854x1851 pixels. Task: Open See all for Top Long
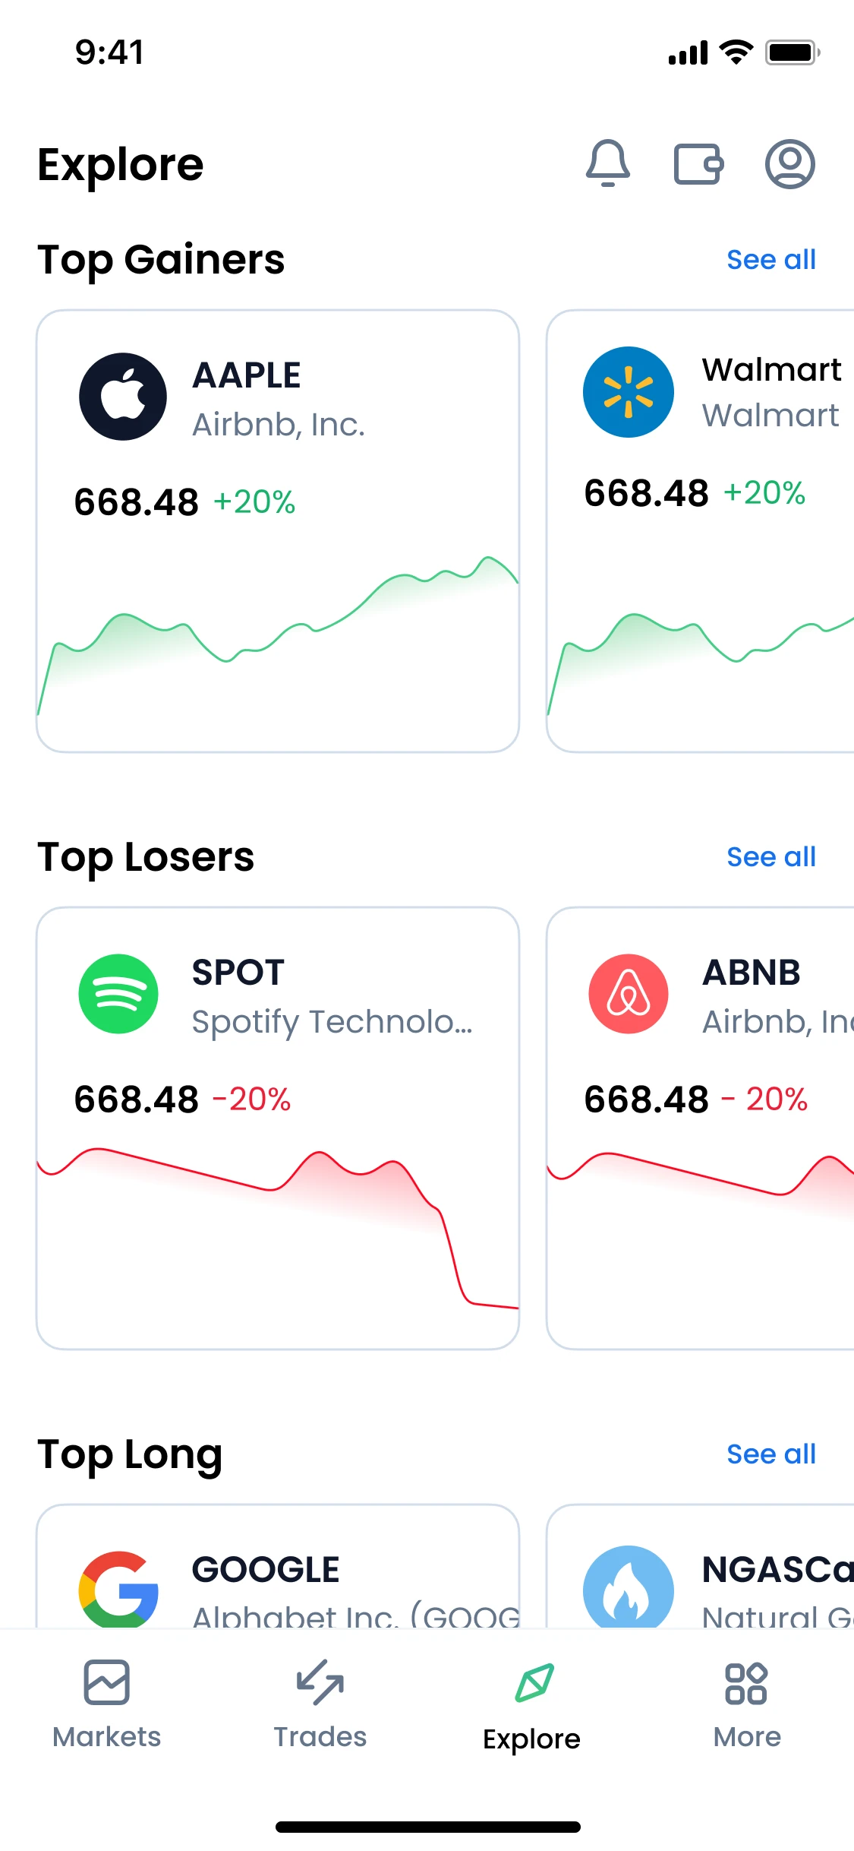pos(770,1453)
